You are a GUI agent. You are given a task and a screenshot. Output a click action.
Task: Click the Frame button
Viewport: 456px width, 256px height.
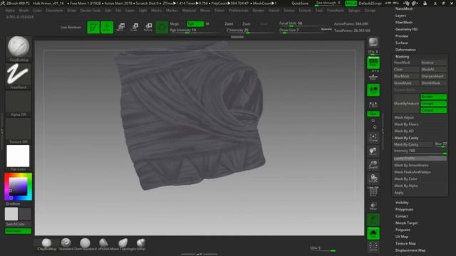coord(373,137)
